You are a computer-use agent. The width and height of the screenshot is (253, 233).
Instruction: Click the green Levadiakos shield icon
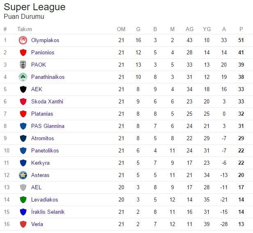(x=23, y=200)
